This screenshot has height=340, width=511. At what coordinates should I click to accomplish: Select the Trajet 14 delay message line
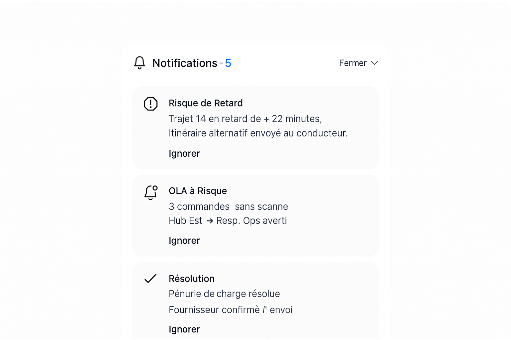click(x=245, y=119)
